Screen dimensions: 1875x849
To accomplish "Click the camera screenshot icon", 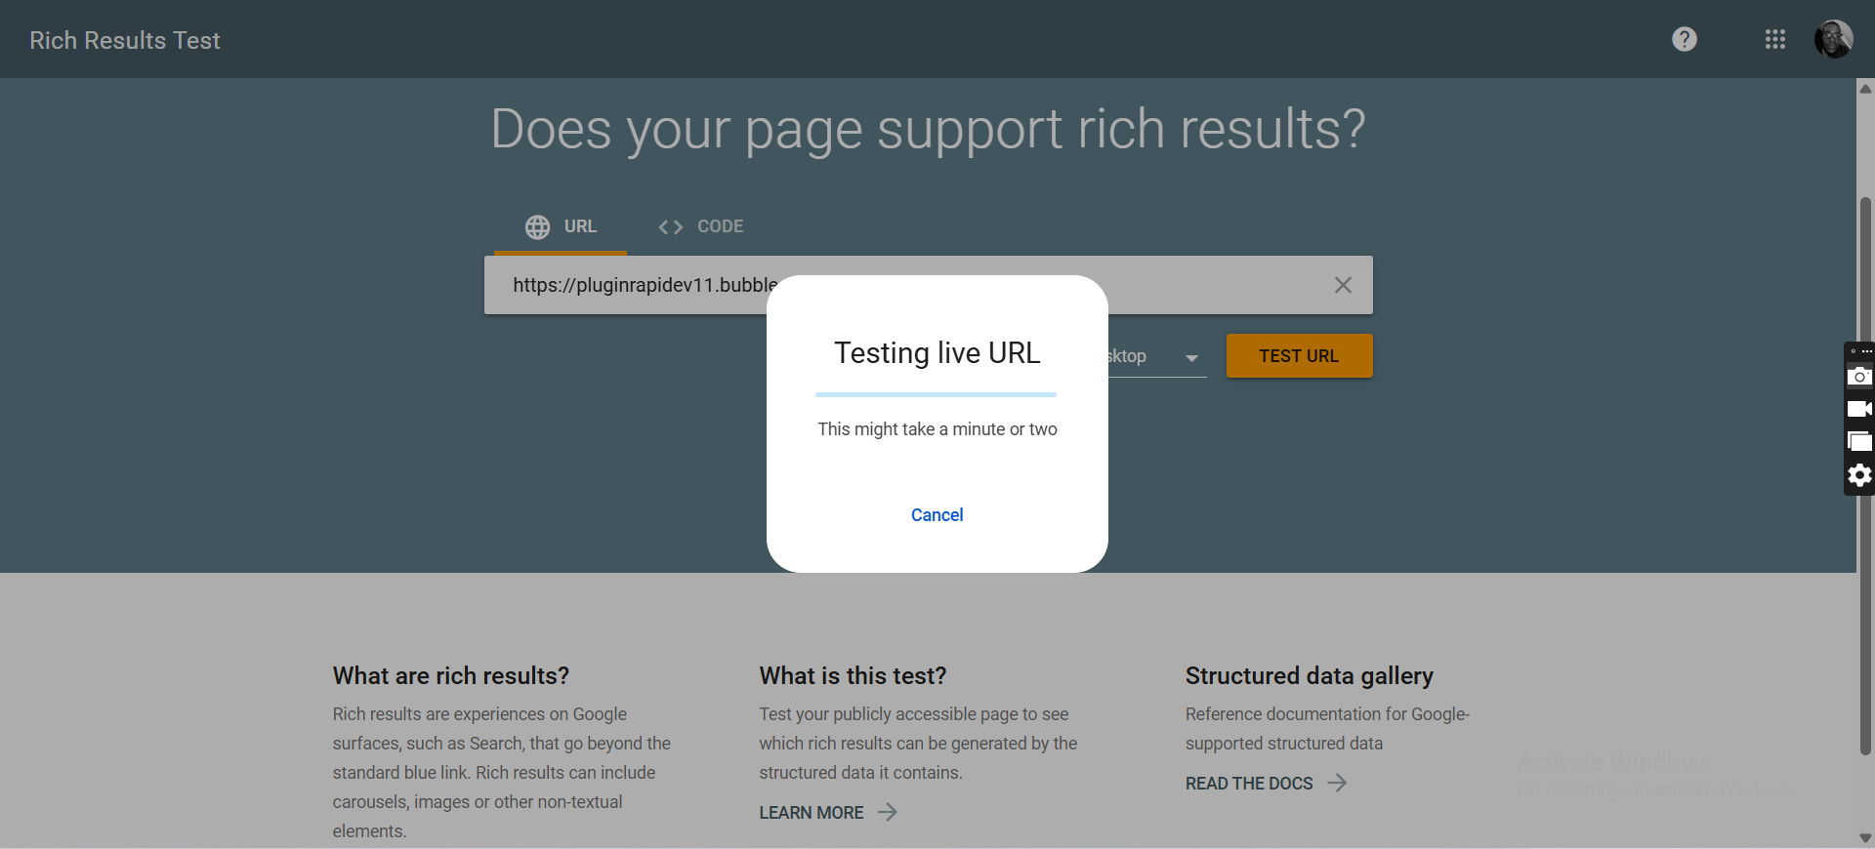I will 1859,377.
